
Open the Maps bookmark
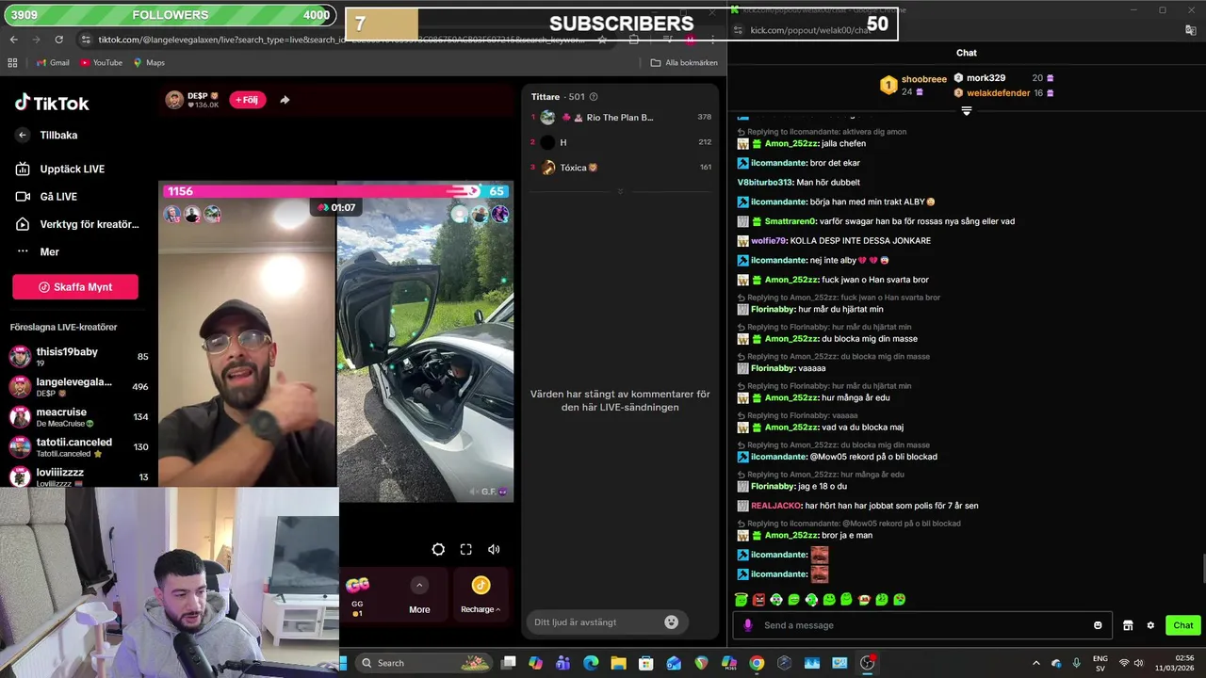tap(149, 63)
